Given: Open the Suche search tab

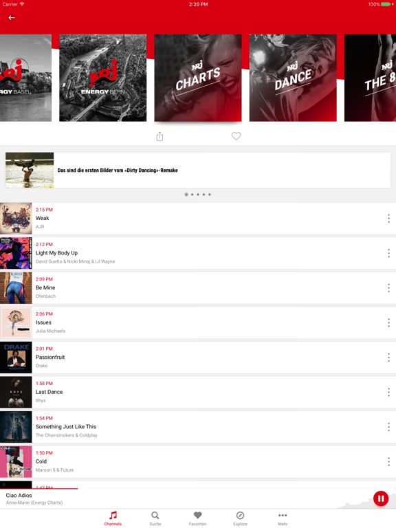Looking at the screenshot, I should [155, 518].
